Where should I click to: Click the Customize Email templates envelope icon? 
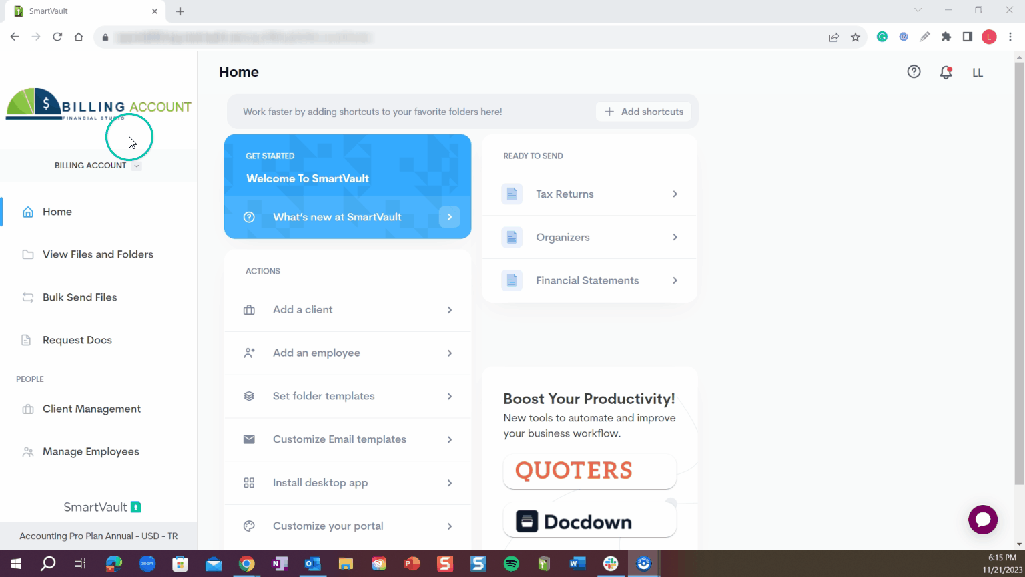(x=249, y=439)
